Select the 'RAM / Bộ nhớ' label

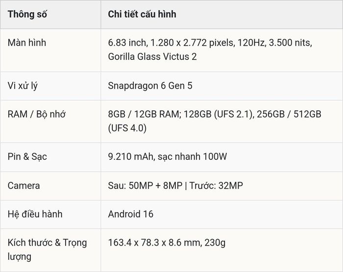pos(37,114)
